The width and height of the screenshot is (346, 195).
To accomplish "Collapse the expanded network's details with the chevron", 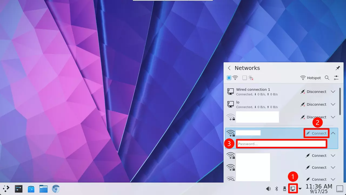I will click(333, 133).
